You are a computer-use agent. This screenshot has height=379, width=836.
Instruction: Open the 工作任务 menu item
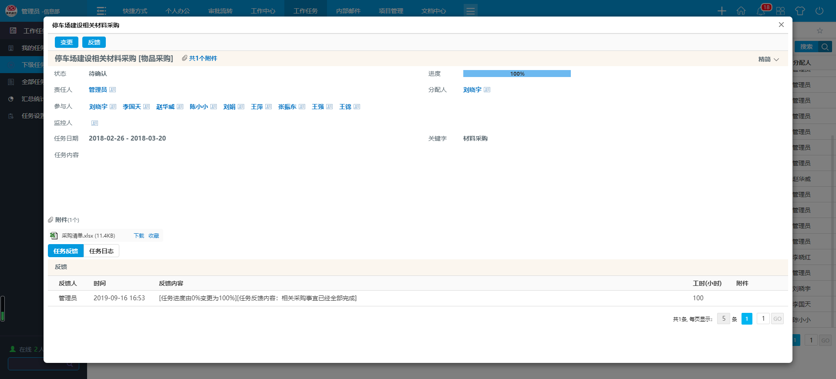(x=305, y=11)
